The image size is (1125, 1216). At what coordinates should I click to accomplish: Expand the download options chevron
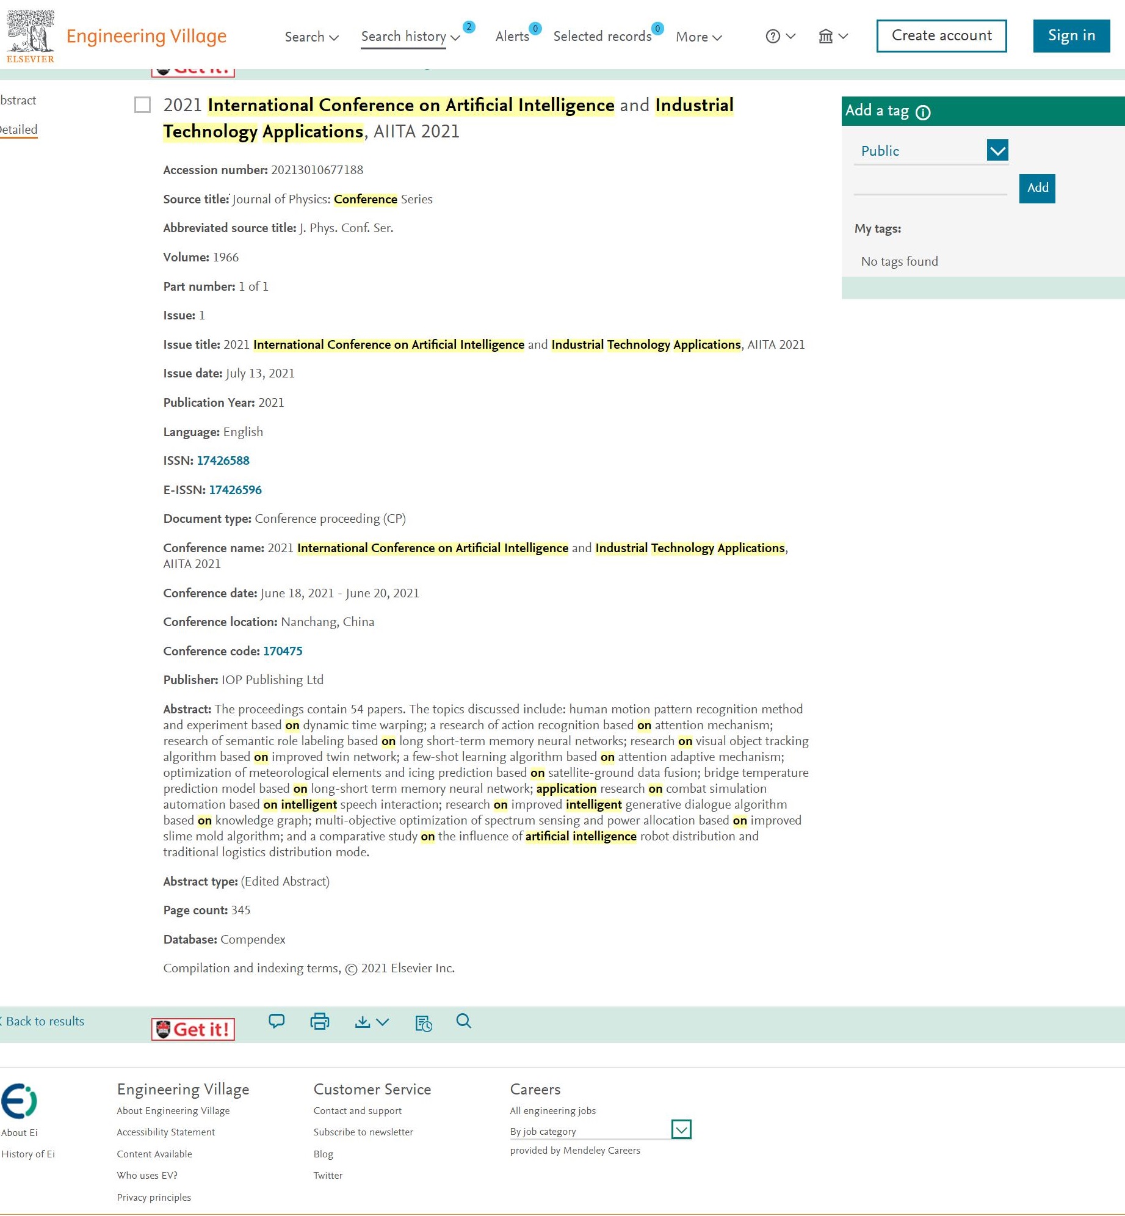(383, 1022)
